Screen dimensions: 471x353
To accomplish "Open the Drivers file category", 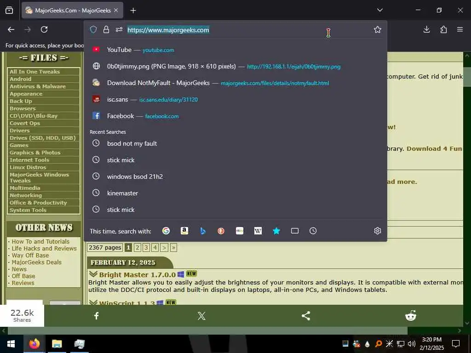I will [x=19, y=131].
